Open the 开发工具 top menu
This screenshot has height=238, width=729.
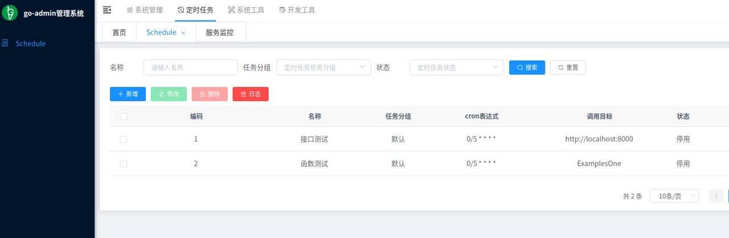(297, 10)
